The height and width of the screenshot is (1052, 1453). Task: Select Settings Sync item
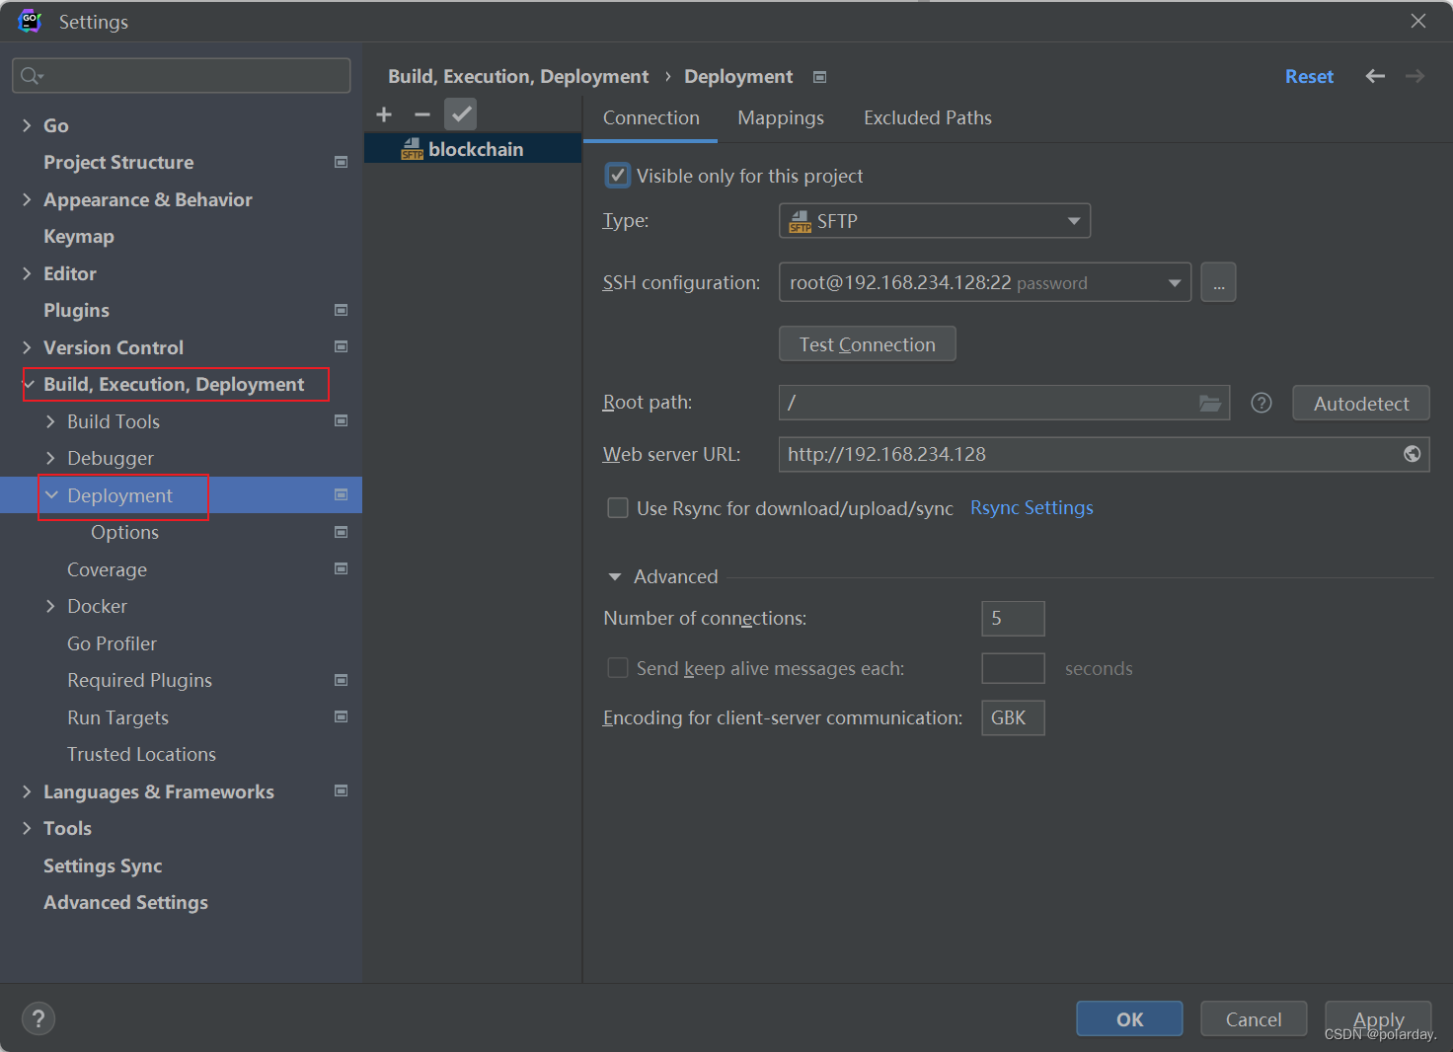click(103, 866)
